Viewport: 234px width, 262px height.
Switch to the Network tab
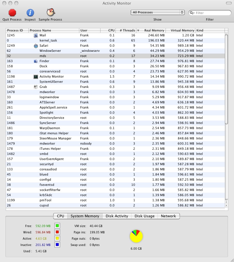point(169,216)
